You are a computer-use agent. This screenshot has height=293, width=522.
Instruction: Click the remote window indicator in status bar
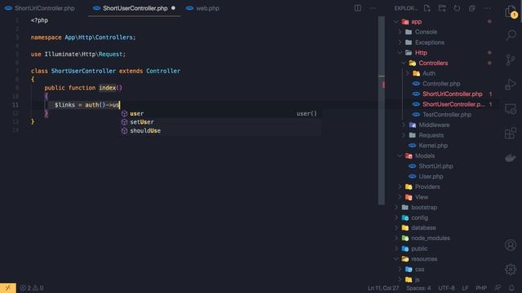8,287
